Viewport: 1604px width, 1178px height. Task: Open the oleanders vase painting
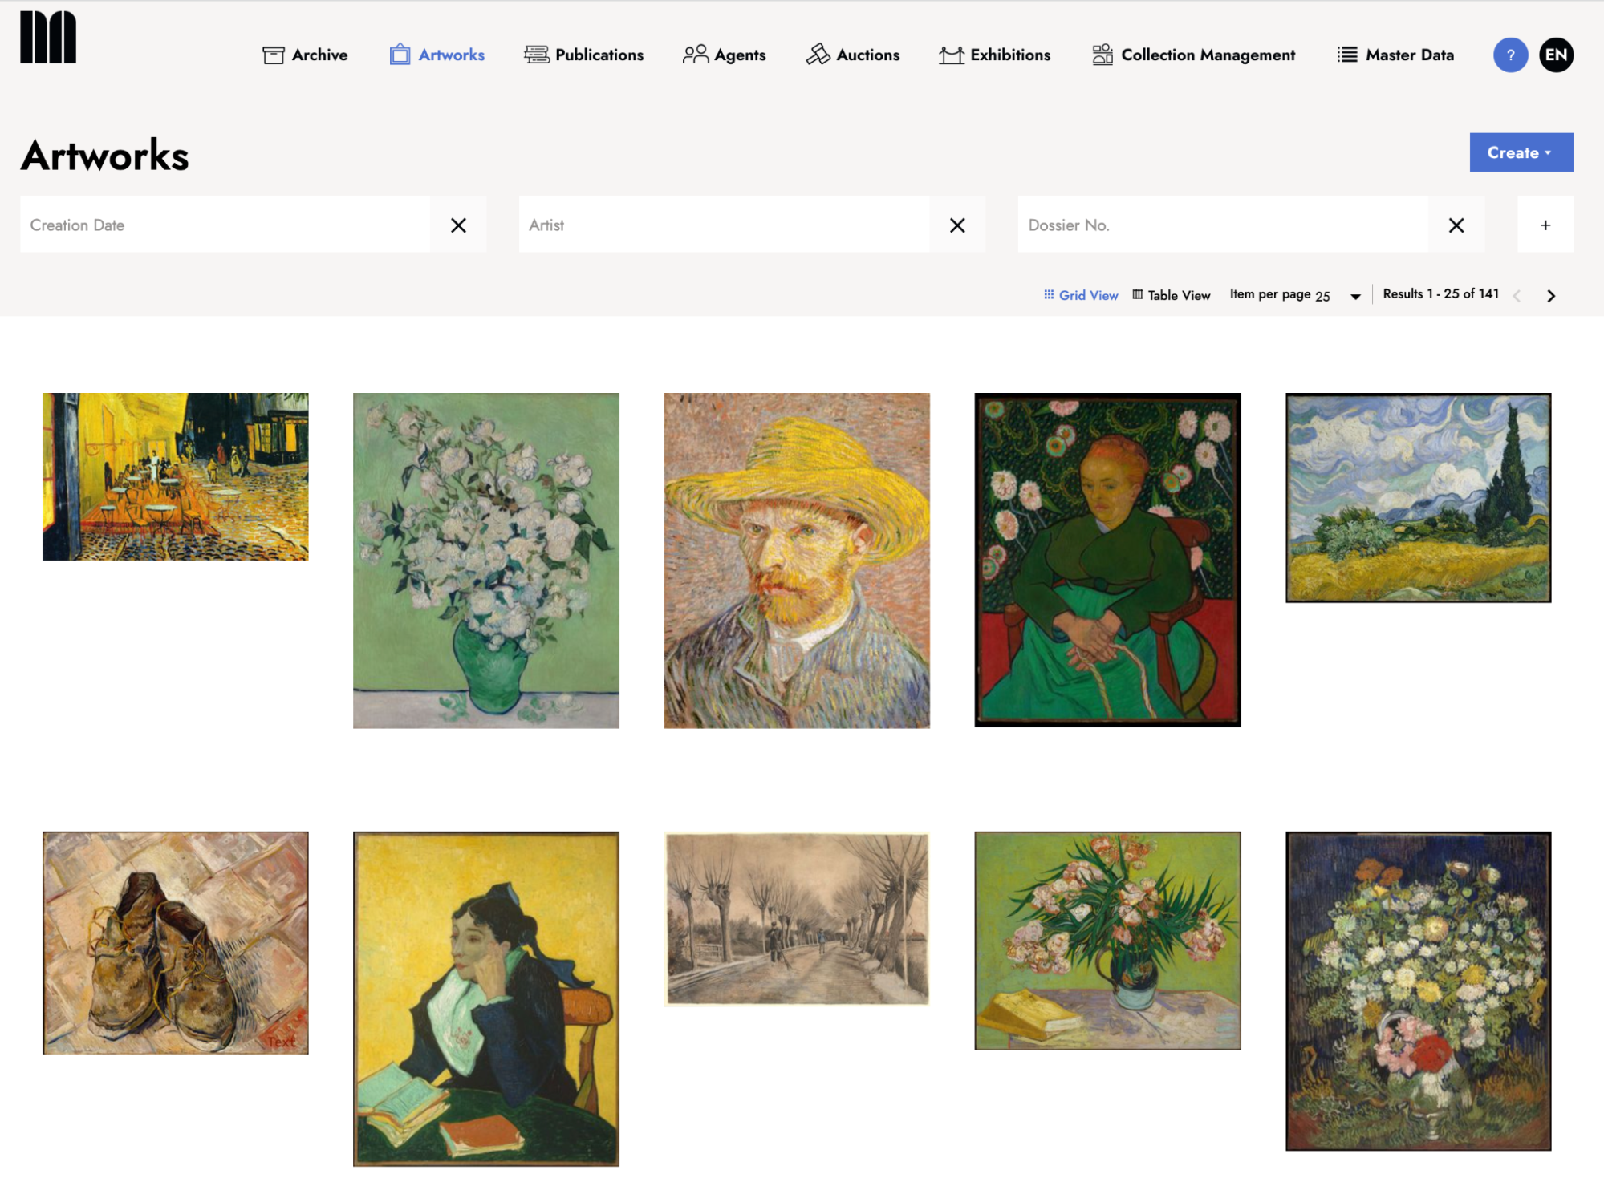point(1107,941)
